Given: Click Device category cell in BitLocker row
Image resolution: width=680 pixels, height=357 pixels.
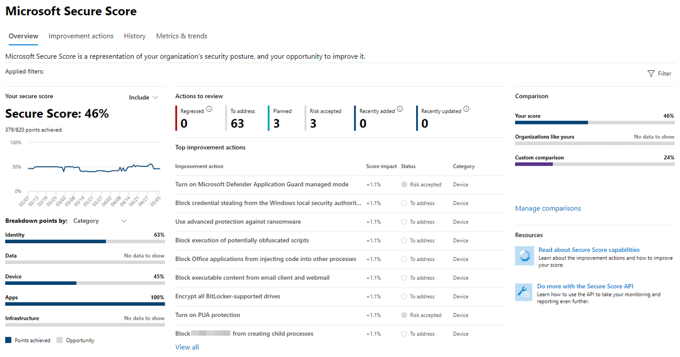Looking at the screenshot, I should pyautogui.click(x=460, y=297).
